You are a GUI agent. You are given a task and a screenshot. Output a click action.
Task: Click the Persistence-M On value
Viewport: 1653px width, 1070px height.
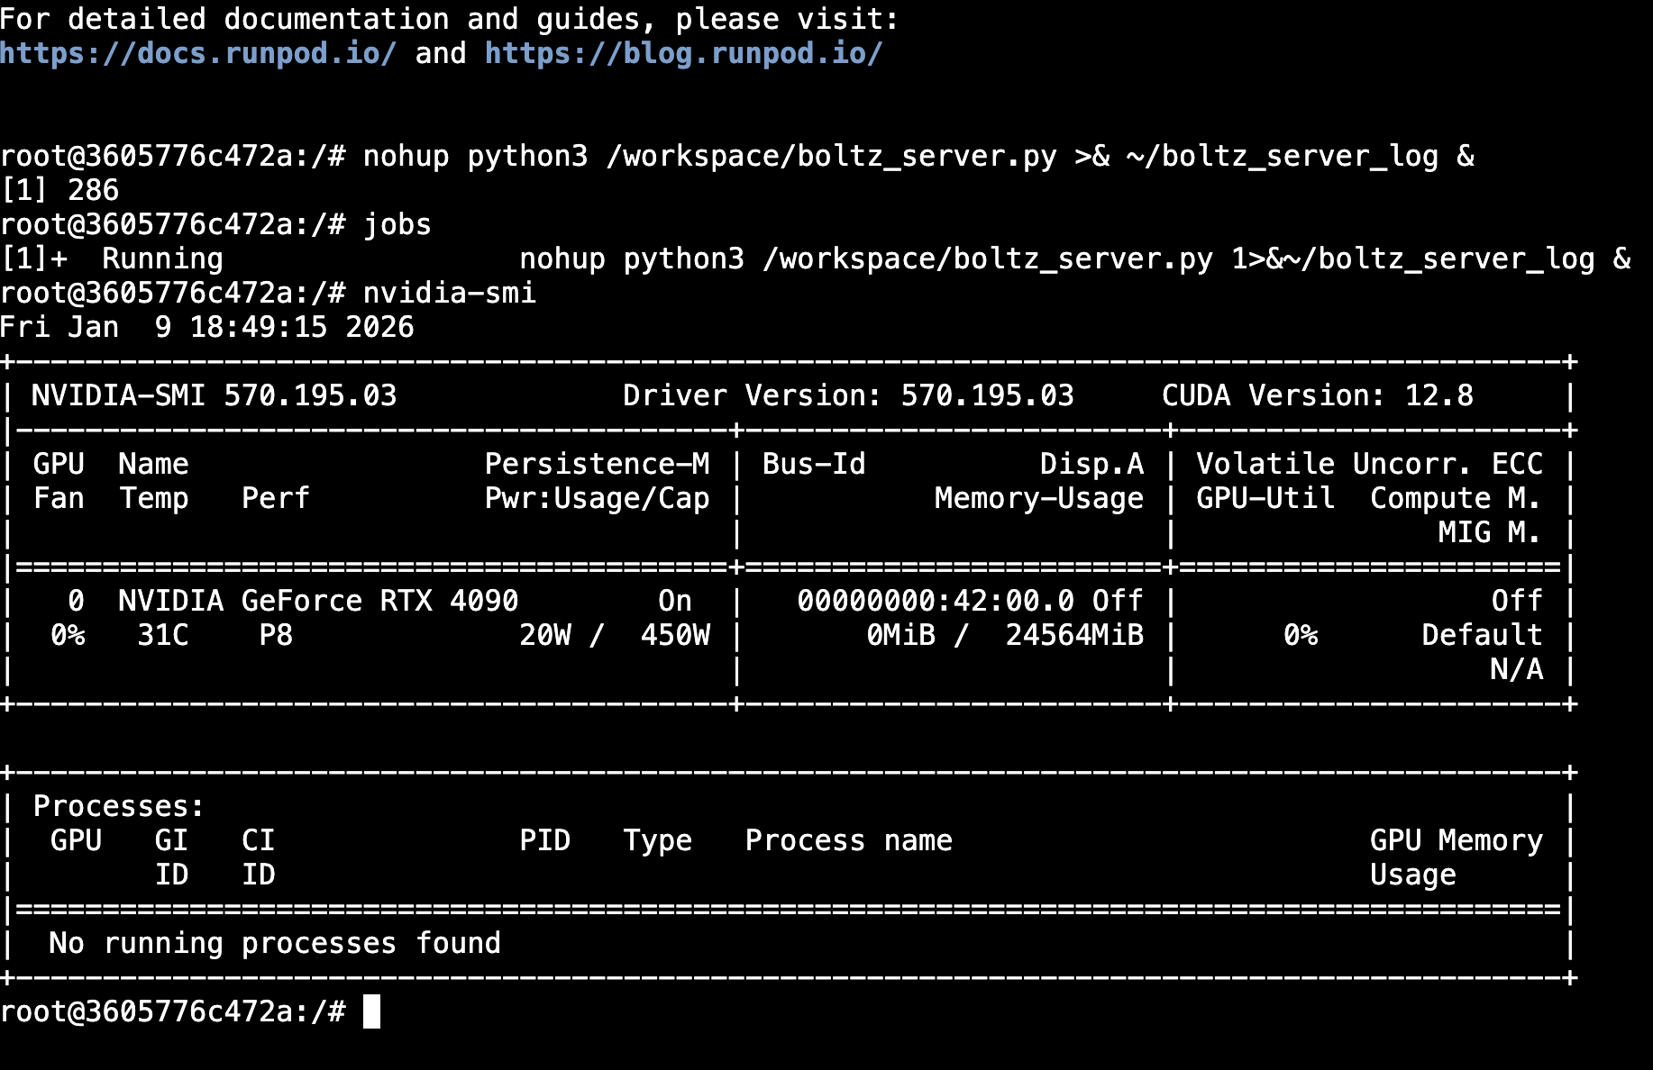tap(674, 601)
